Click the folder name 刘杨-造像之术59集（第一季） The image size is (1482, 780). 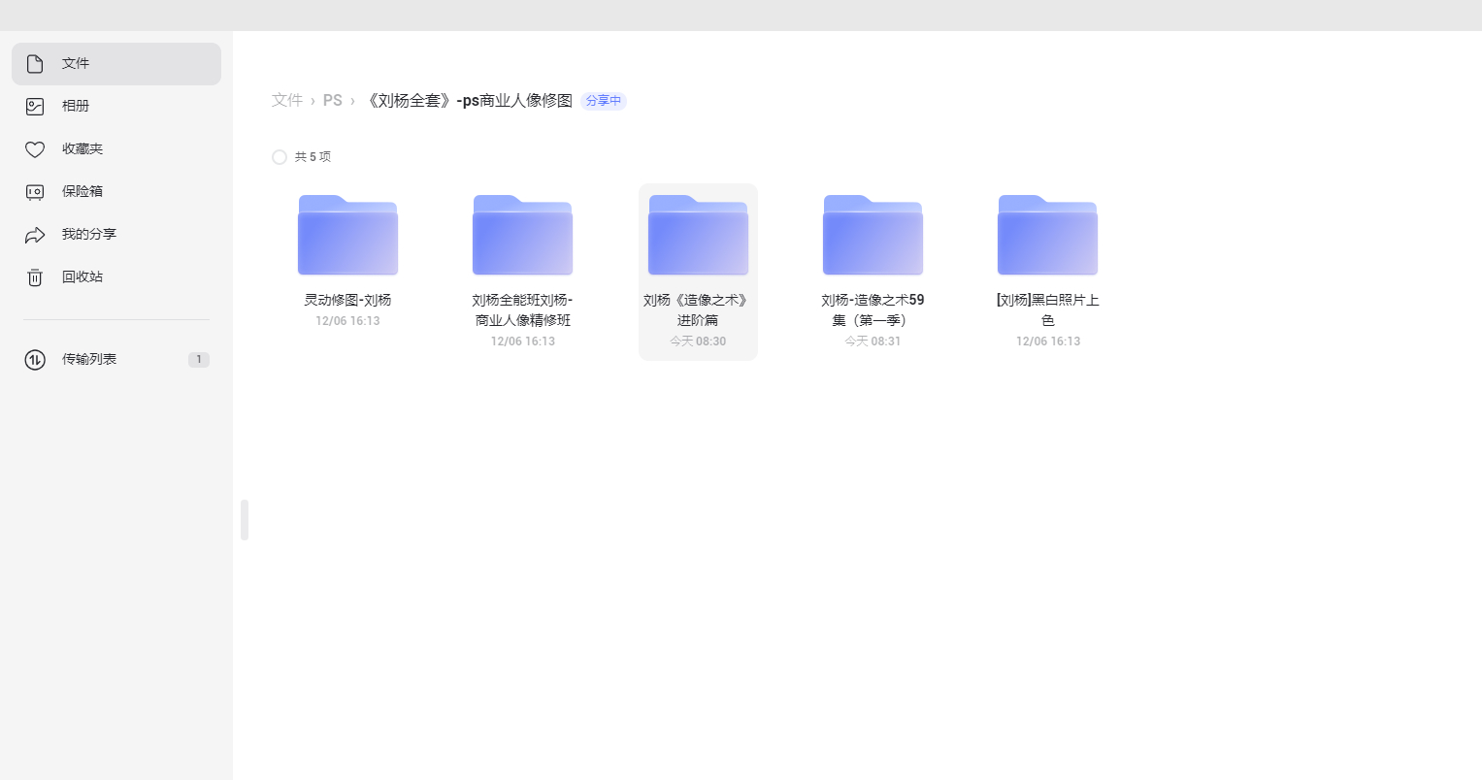[873, 310]
